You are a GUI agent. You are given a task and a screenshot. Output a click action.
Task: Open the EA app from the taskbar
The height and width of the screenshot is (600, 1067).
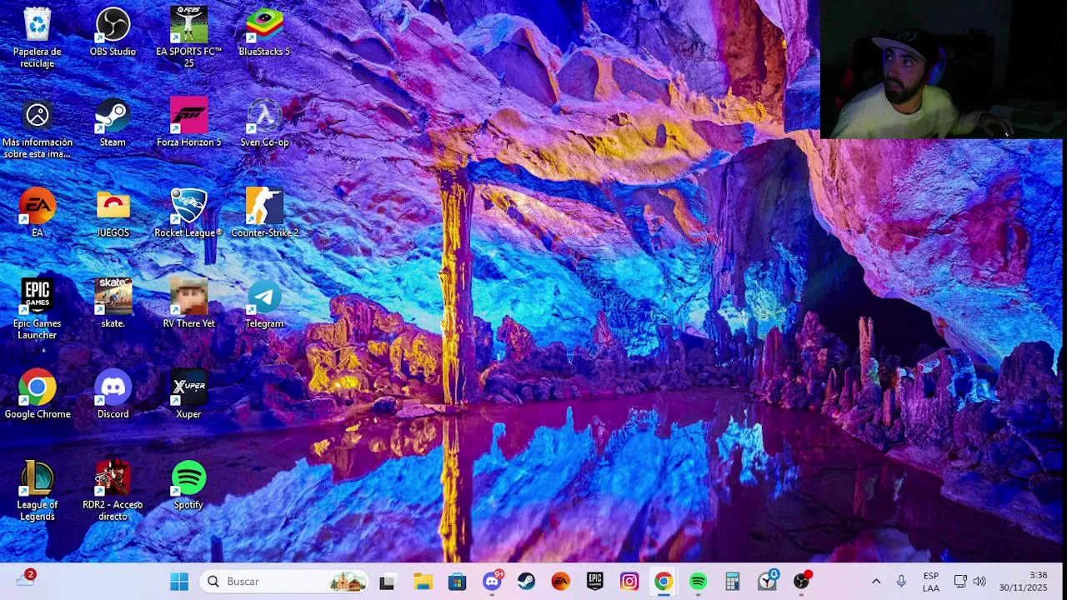[x=561, y=582]
